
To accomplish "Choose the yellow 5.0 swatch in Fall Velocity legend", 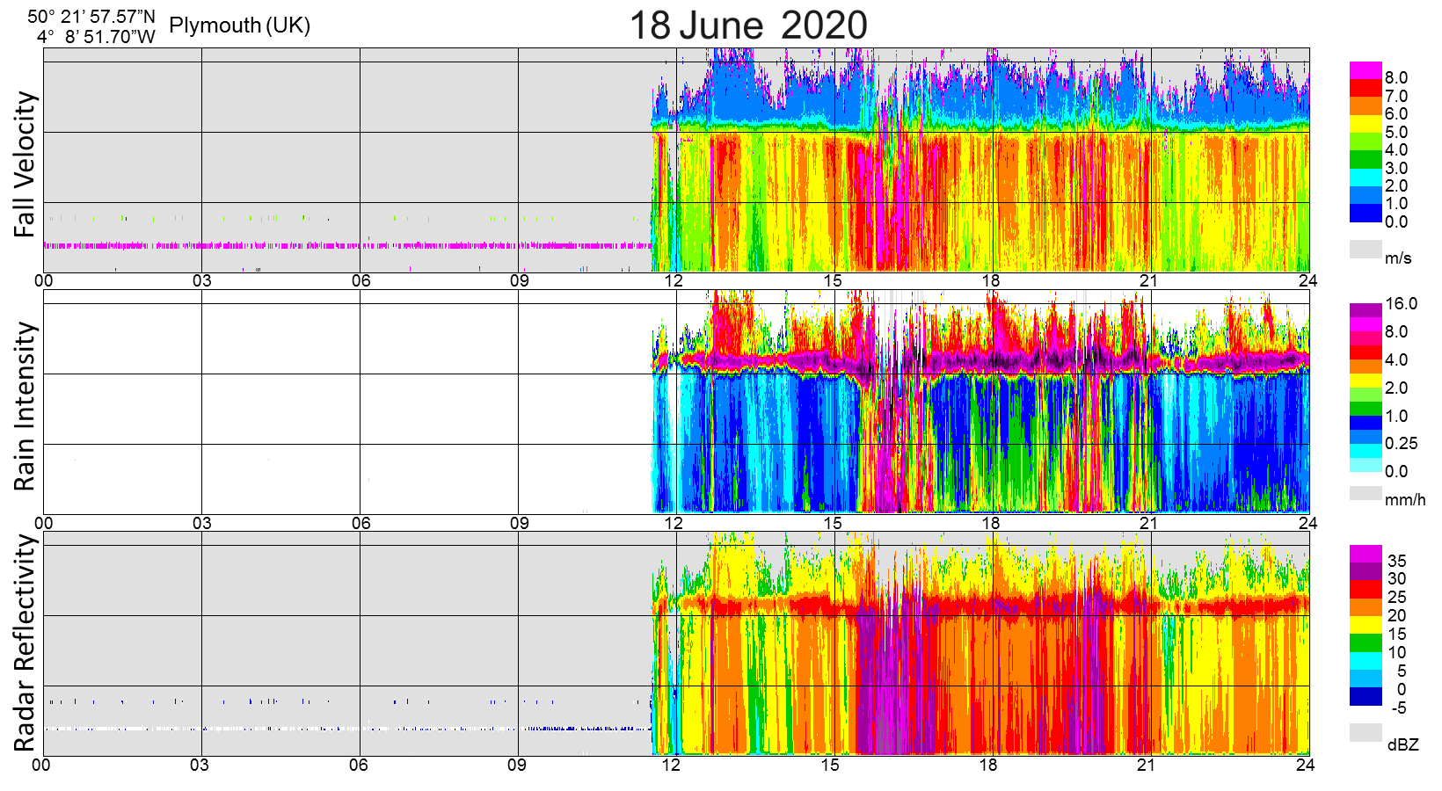I will [1366, 124].
